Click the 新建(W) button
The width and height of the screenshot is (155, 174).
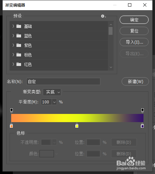135,81
